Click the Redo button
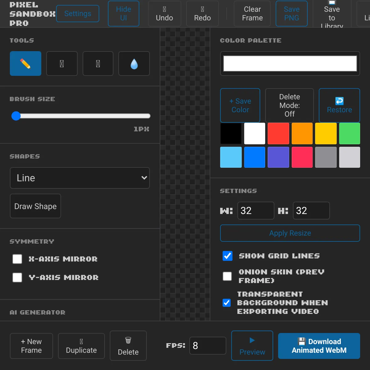Viewport: 370px width, 370px height. click(x=203, y=14)
